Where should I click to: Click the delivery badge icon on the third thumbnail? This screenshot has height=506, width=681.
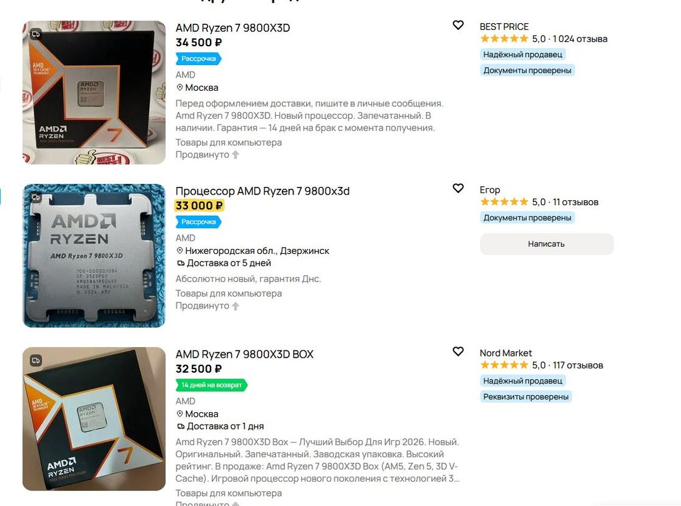pos(36,360)
